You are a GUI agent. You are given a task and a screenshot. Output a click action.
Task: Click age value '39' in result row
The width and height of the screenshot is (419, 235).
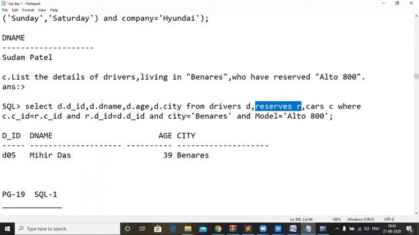168,155
